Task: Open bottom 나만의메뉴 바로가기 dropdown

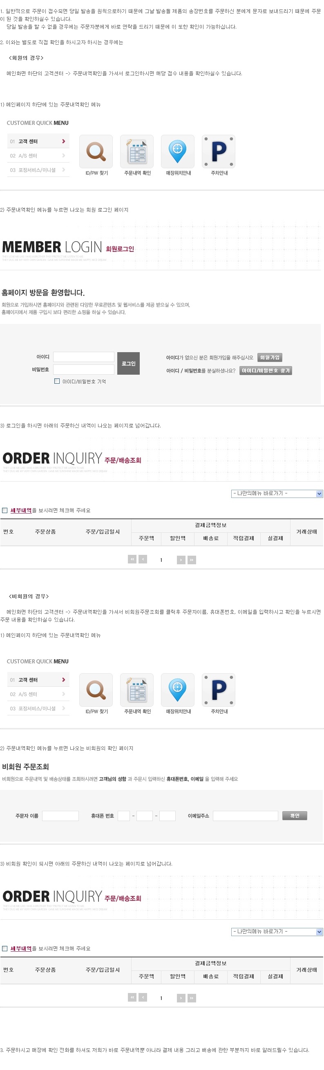Action: [277, 932]
